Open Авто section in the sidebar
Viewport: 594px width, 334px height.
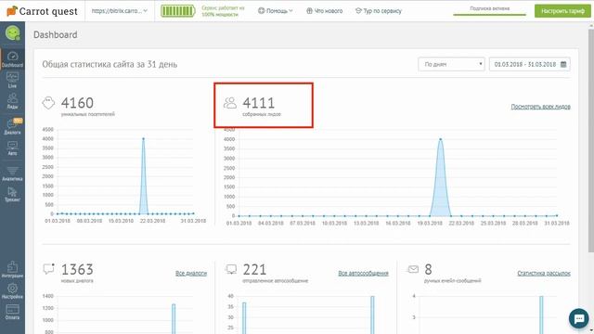pos(12,148)
